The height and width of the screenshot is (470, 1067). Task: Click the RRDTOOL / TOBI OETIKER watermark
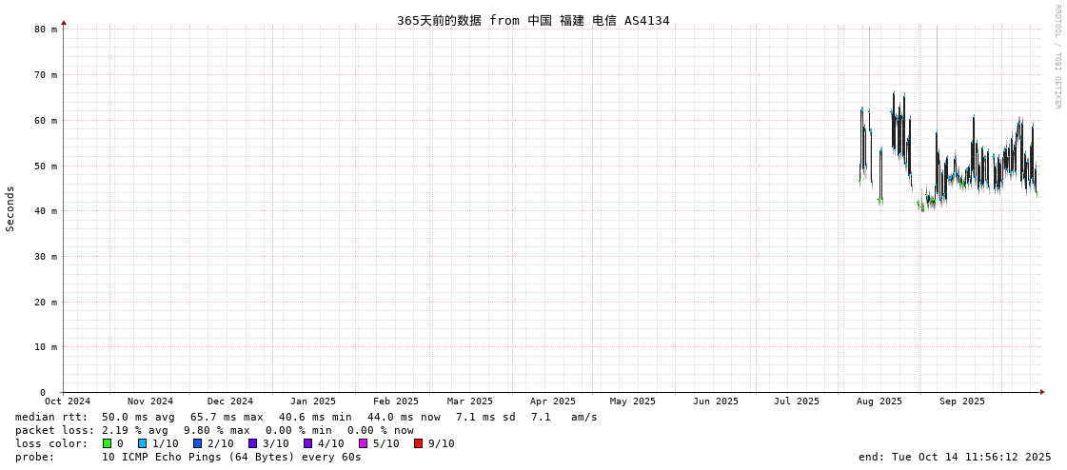click(1057, 57)
